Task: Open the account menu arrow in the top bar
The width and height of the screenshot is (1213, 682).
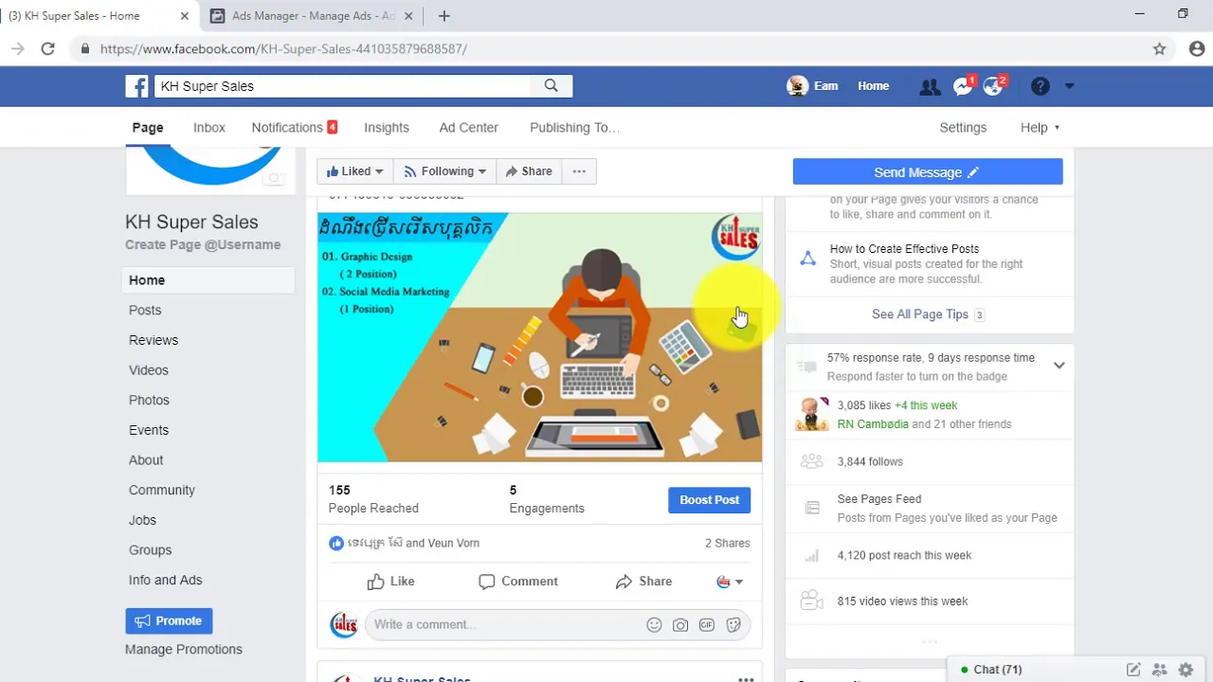Action: tap(1069, 86)
